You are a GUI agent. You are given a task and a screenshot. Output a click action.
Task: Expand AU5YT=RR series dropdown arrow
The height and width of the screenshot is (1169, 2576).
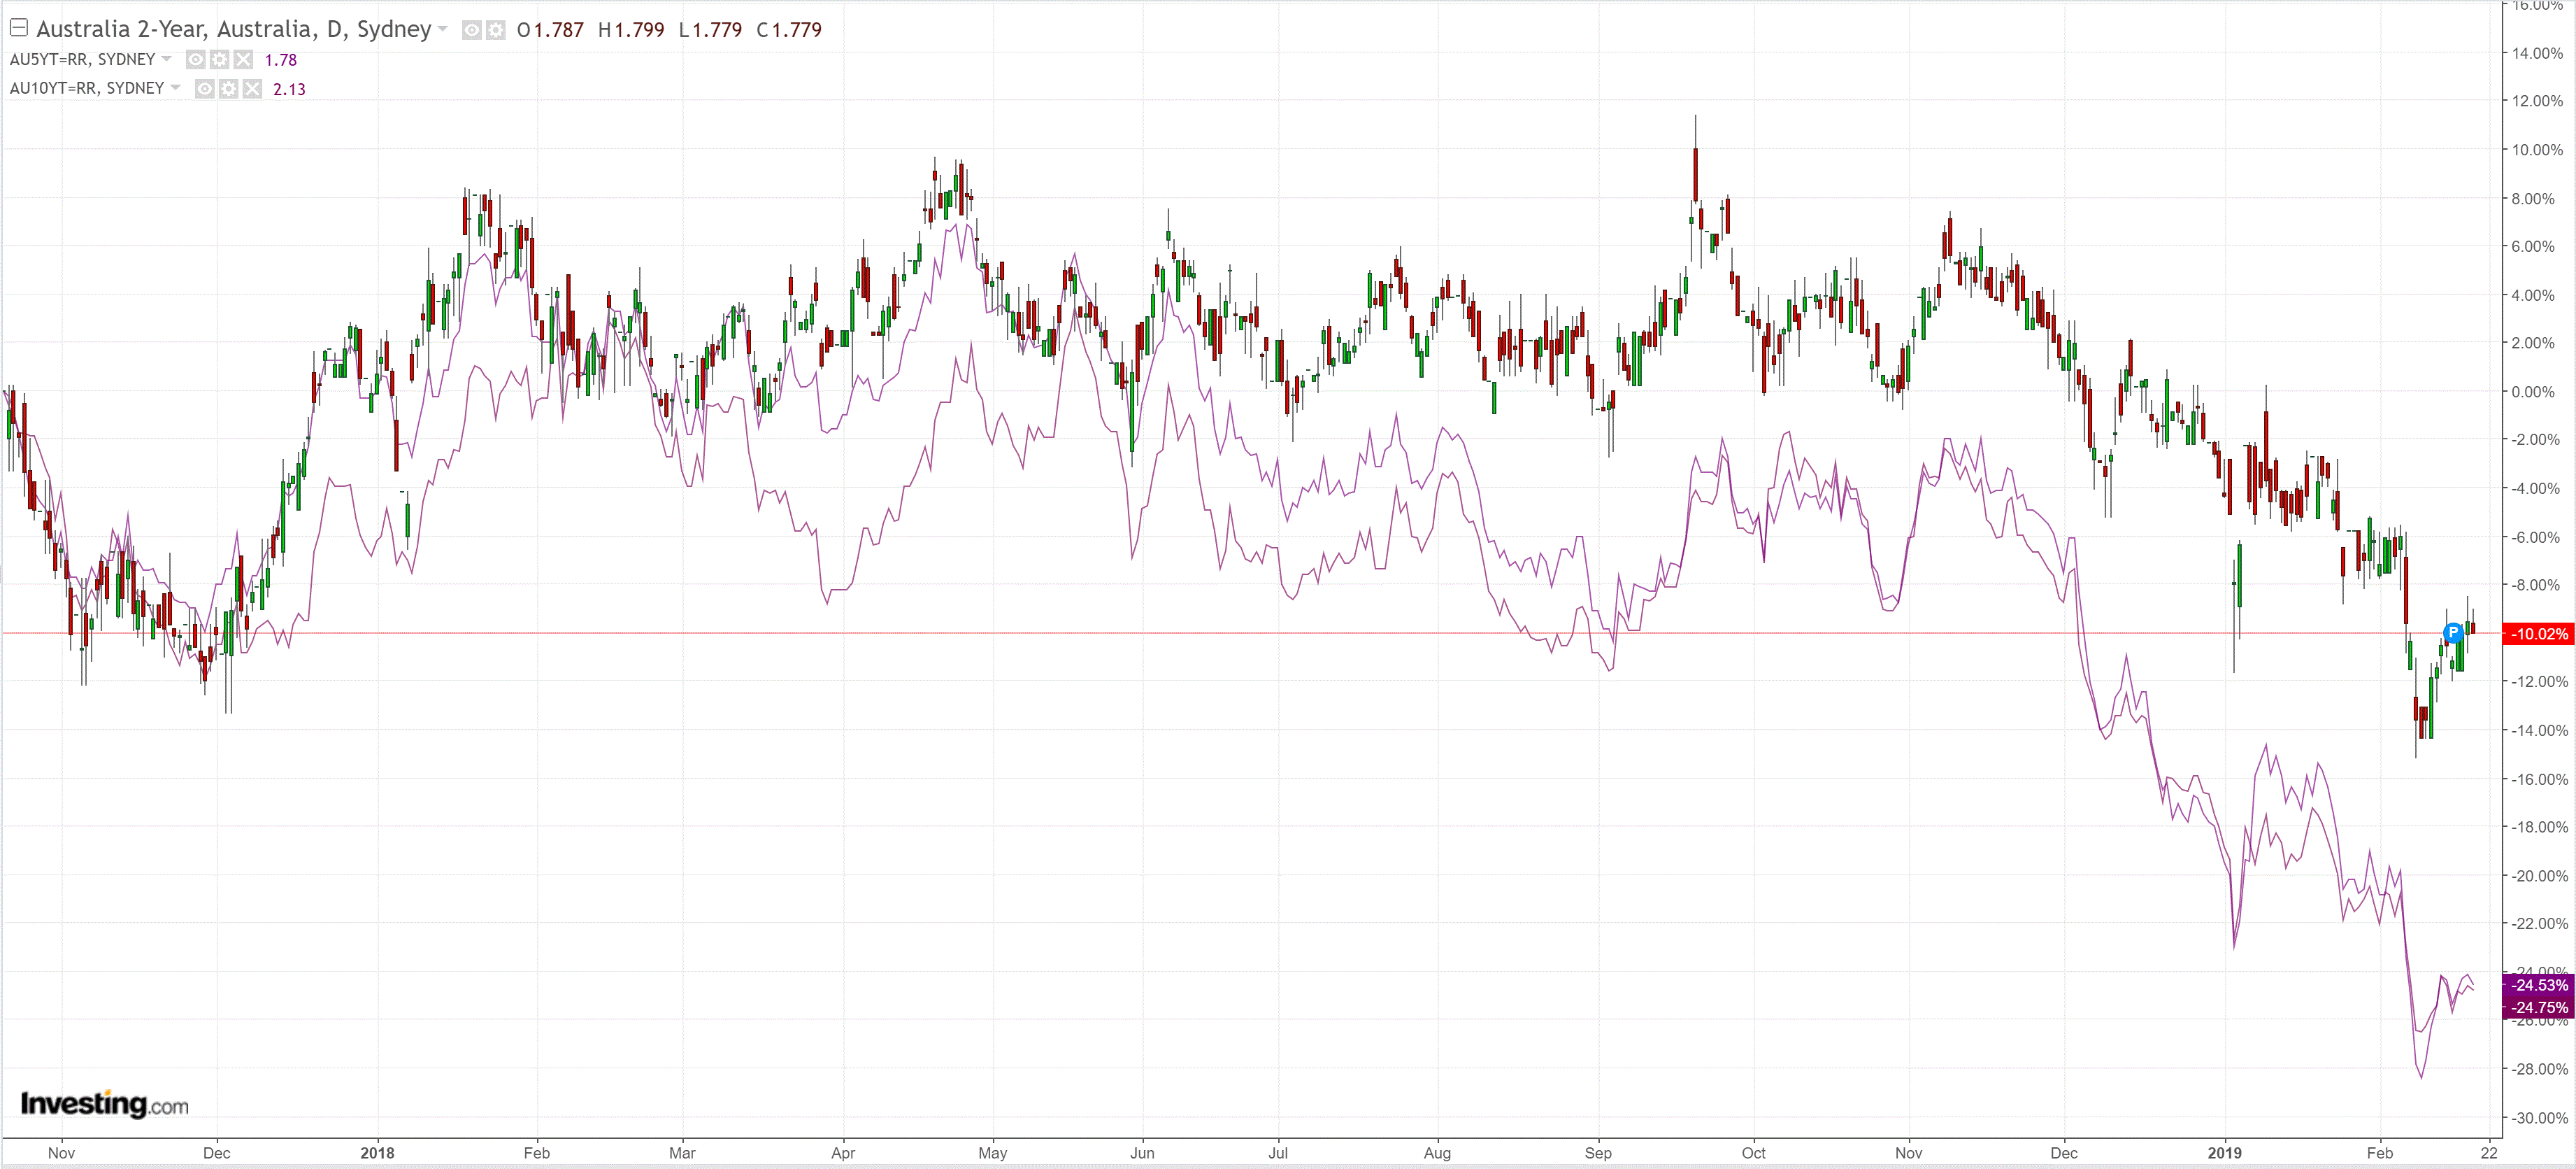pyautogui.click(x=166, y=59)
